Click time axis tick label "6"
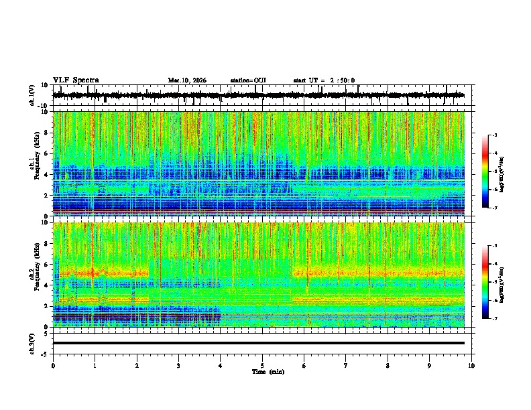 (304, 366)
